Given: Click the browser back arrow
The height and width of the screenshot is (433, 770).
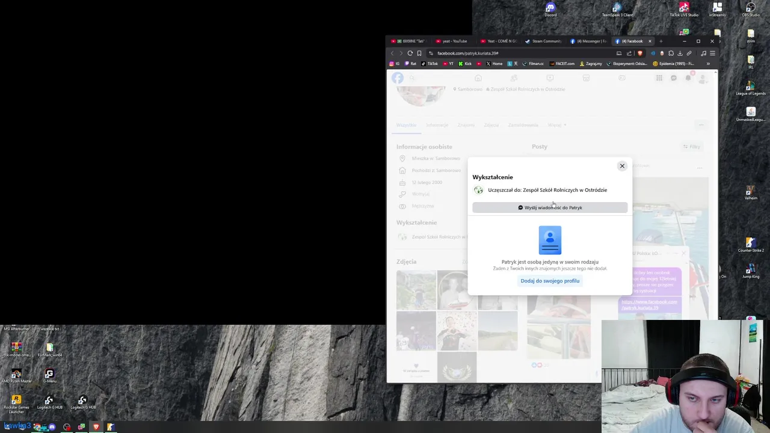Looking at the screenshot, I should click(392, 53).
